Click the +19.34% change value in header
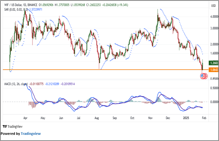Viewport: 219px width, 141px height. coord(123,5)
